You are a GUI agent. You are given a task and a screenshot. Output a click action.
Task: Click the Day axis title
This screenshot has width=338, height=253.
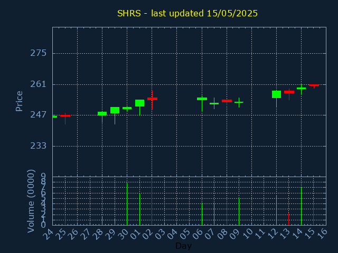click(183, 246)
